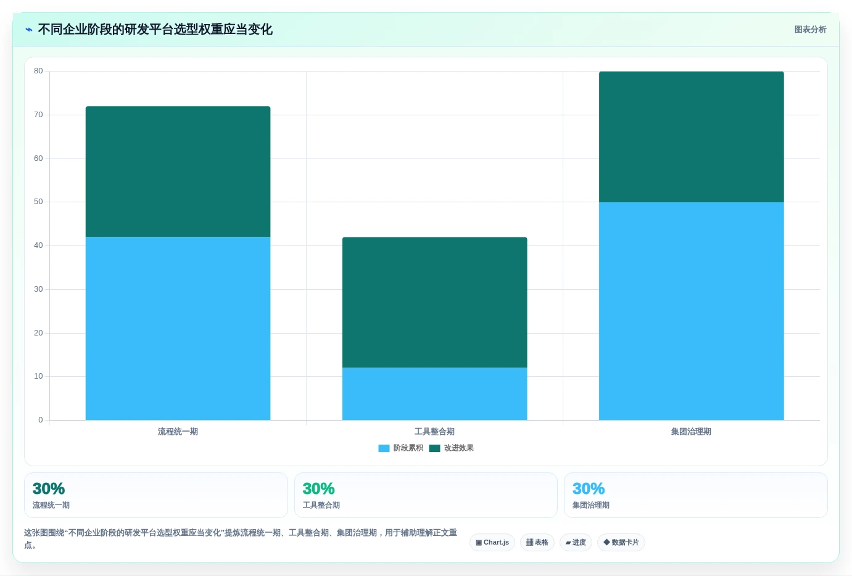
Task: Click the light blue 阶段累积 legend swatch
Action: tap(384, 448)
